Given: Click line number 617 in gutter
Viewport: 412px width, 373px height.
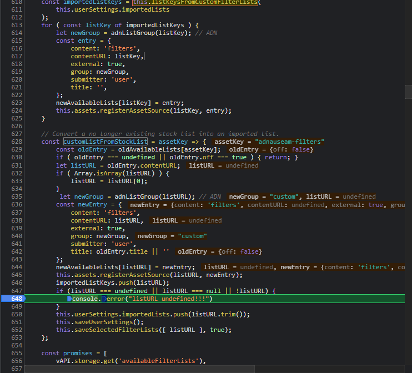Looking at the screenshot, I should (17, 56).
